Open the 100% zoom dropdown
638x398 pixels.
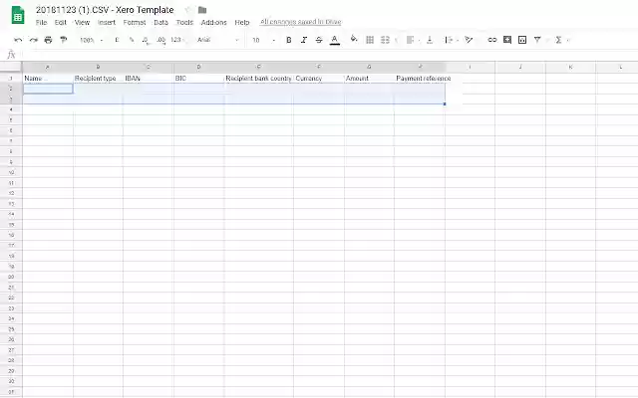click(91, 40)
